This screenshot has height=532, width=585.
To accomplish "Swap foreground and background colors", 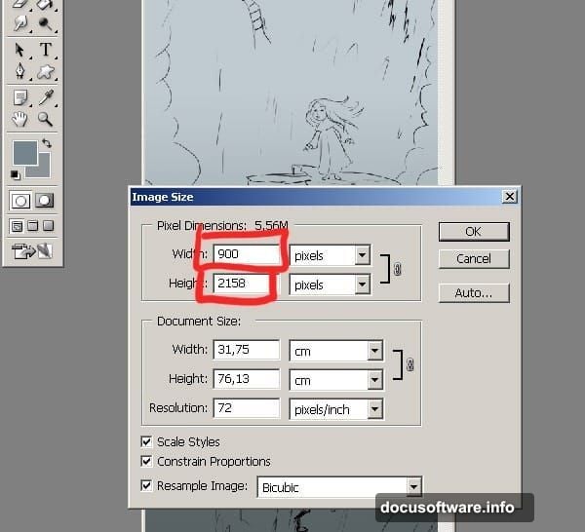I will coord(47,144).
